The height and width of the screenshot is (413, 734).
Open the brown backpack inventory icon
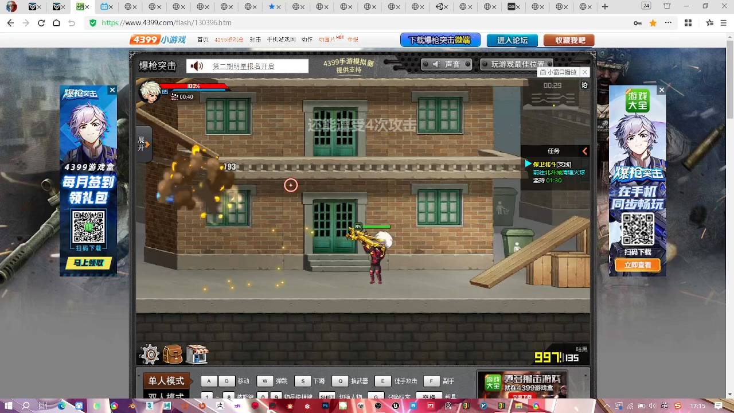(x=173, y=354)
